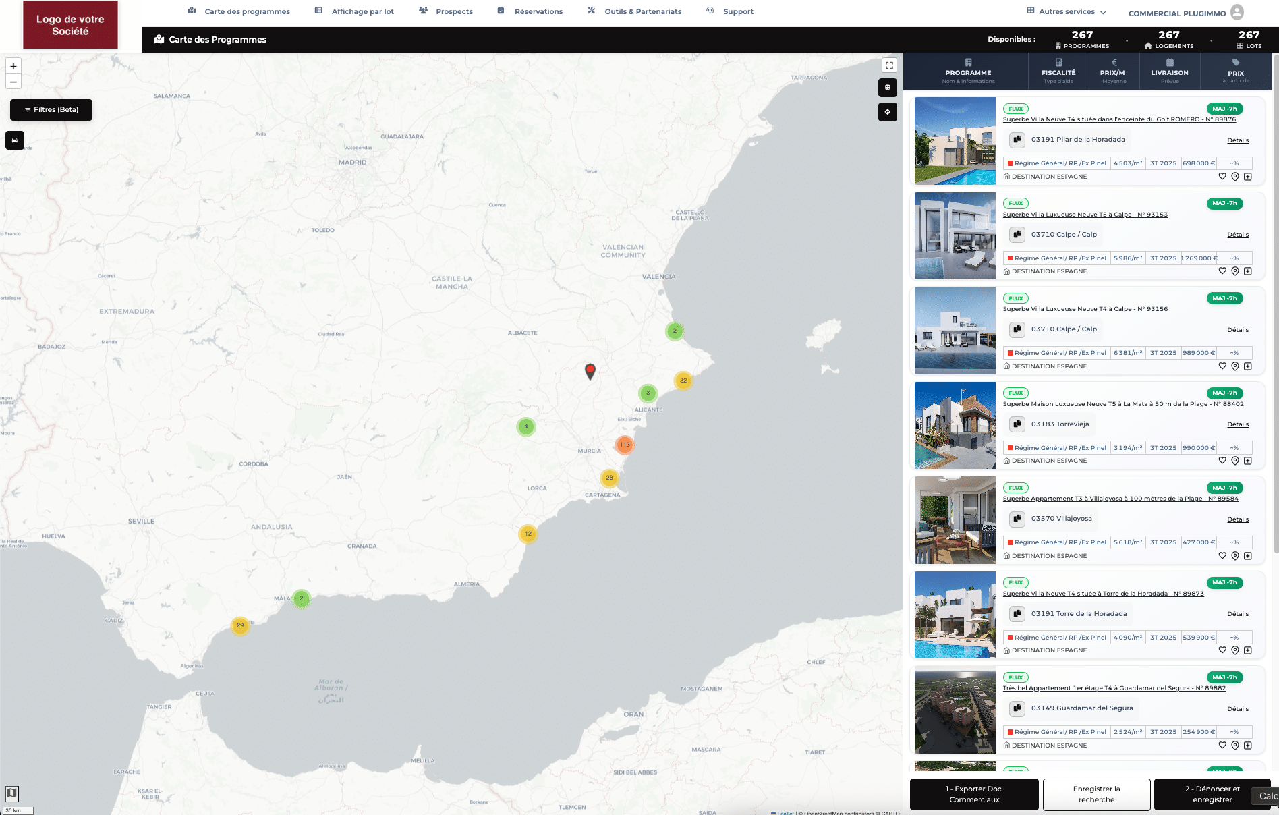Favorite the Calpe T5 villa N° 93153
The height and width of the screenshot is (815, 1279).
click(x=1222, y=271)
